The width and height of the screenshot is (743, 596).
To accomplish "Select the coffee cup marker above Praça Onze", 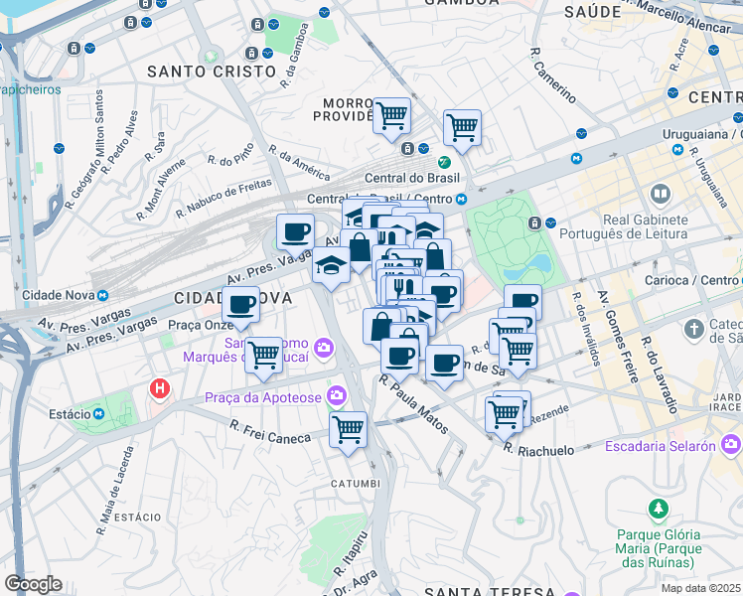I will [x=240, y=304].
